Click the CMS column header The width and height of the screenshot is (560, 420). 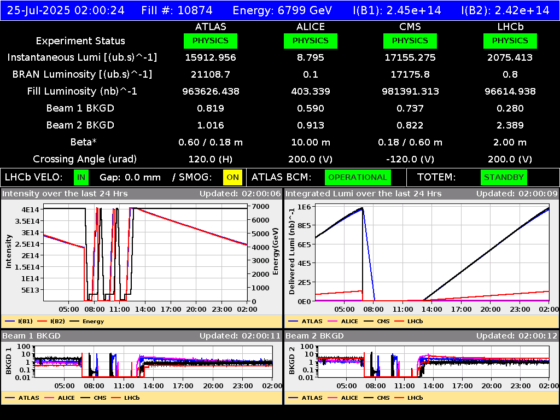click(410, 27)
